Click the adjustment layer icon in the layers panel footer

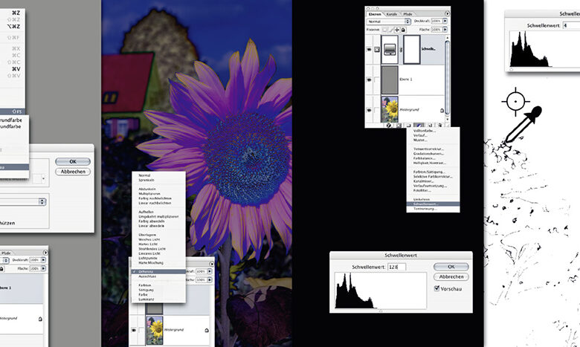pyautogui.click(x=418, y=126)
